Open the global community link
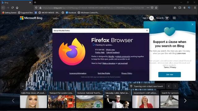 (123, 56)
